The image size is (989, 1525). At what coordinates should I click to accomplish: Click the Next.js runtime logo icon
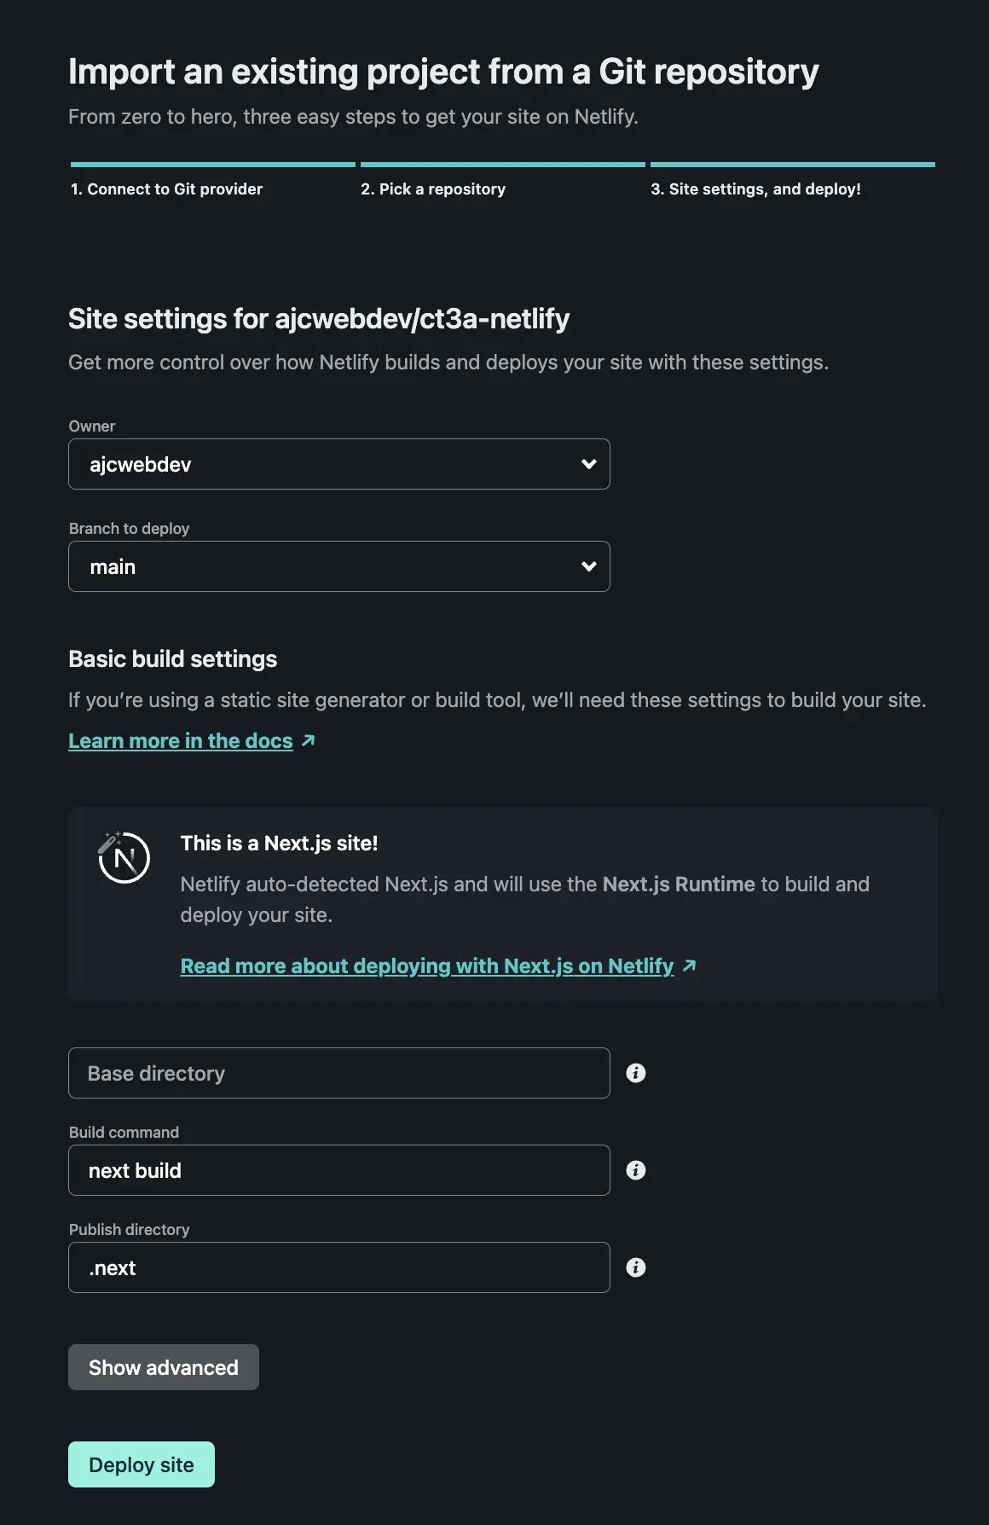coord(120,859)
